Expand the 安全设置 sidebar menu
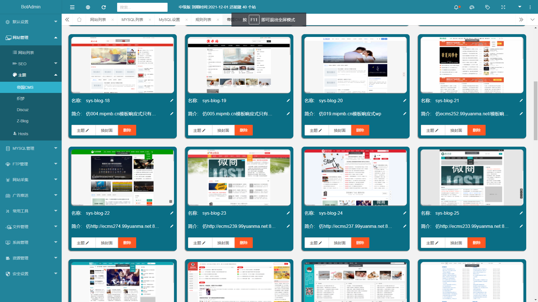 click(31, 274)
